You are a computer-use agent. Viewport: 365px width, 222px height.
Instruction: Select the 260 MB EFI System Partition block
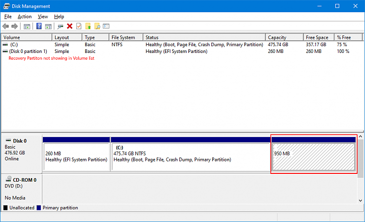pos(76,156)
